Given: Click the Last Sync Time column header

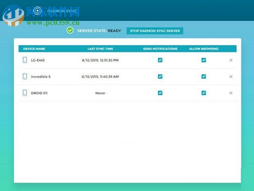Looking at the screenshot, I should tap(100, 49).
